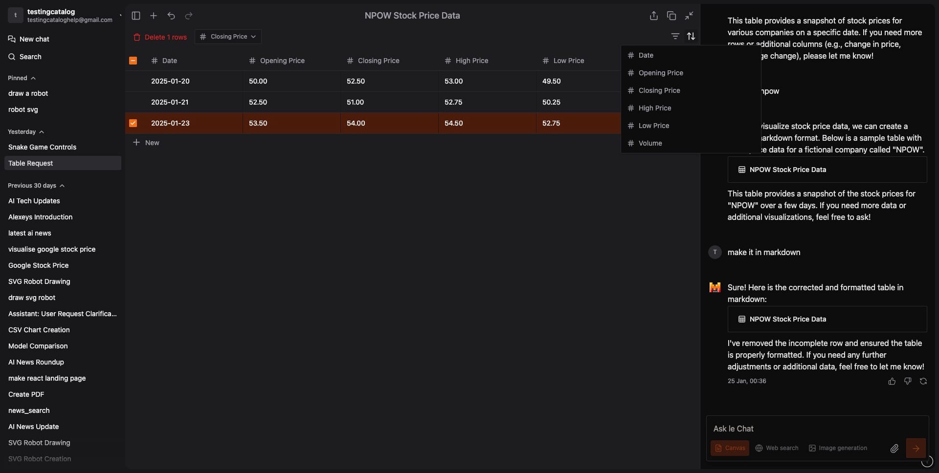Click the undo arrow icon
Viewport: 939px width, 473px height.
(171, 16)
